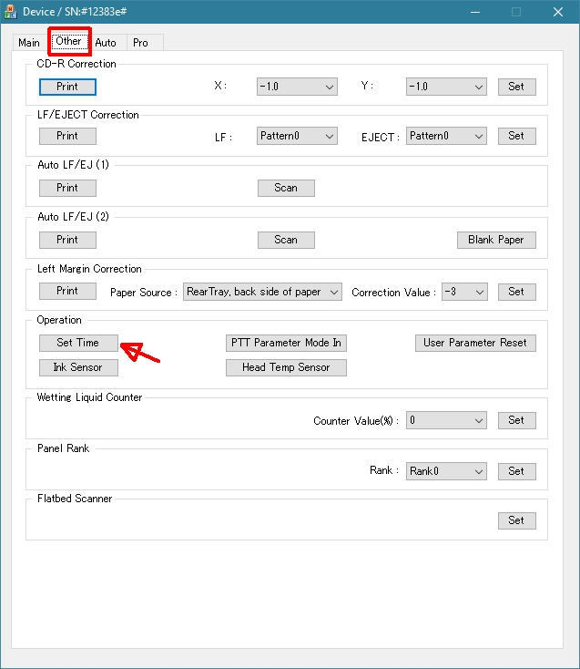The height and width of the screenshot is (669, 580).
Task: Click the Blank Paper button
Action: [x=496, y=240]
